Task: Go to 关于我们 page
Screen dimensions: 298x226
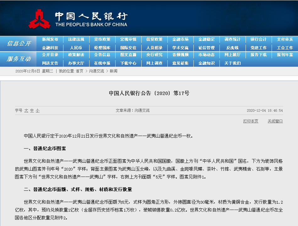Action: click(x=232, y=63)
